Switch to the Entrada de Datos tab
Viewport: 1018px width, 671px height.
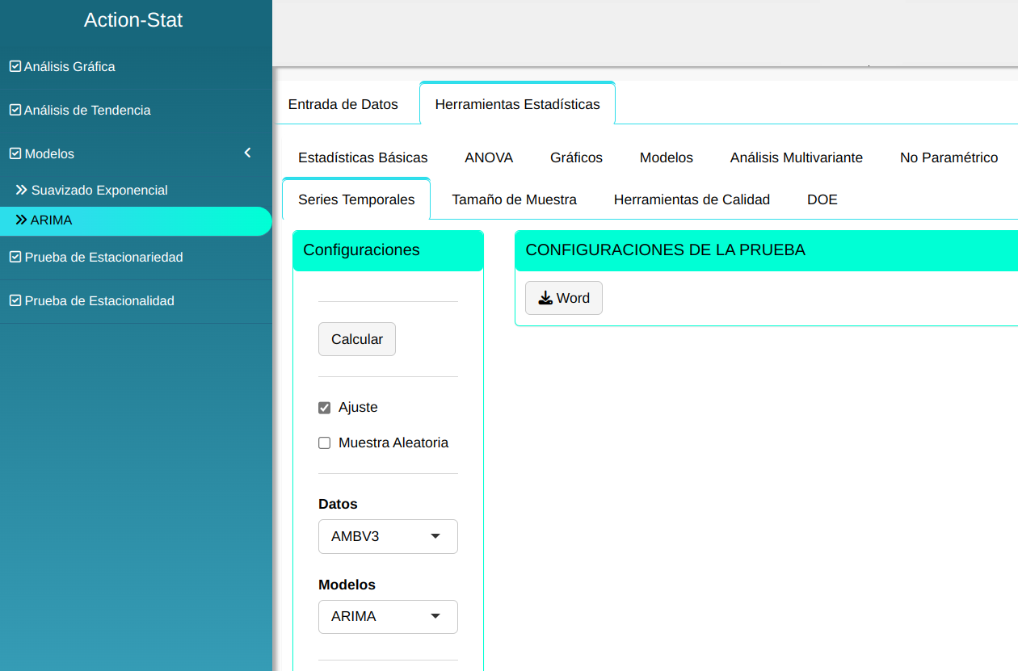pos(343,104)
